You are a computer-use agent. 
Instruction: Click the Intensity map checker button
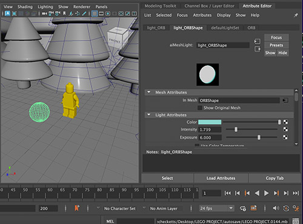coord(285,130)
